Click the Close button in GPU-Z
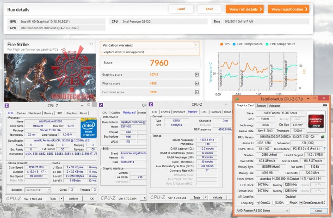Image resolution: width=333 pixels, height=218 pixels. point(318,211)
